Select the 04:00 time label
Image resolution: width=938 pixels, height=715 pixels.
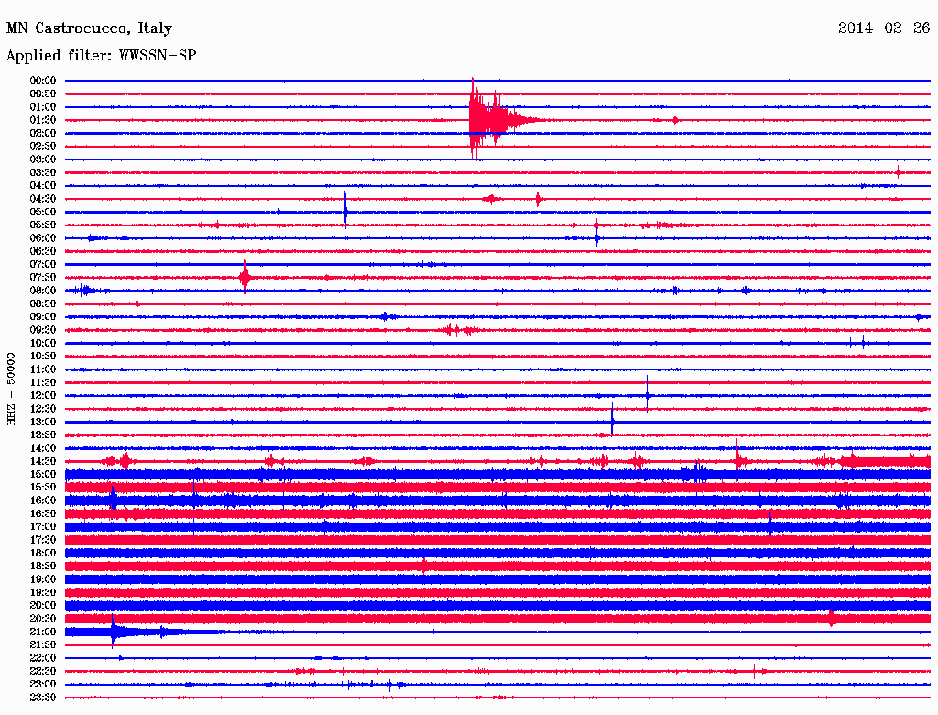[x=42, y=186]
